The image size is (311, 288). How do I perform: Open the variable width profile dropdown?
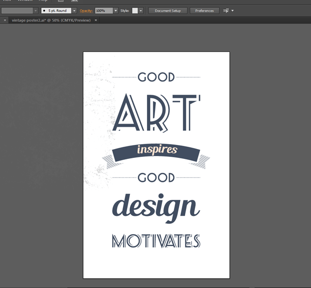[x=35, y=10]
